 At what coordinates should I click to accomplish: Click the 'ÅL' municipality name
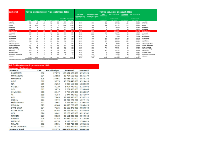coord(12,95)
